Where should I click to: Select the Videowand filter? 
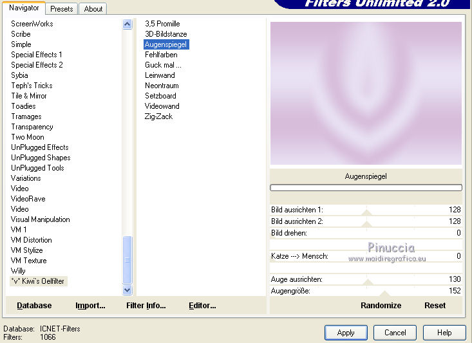(x=162, y=106)
